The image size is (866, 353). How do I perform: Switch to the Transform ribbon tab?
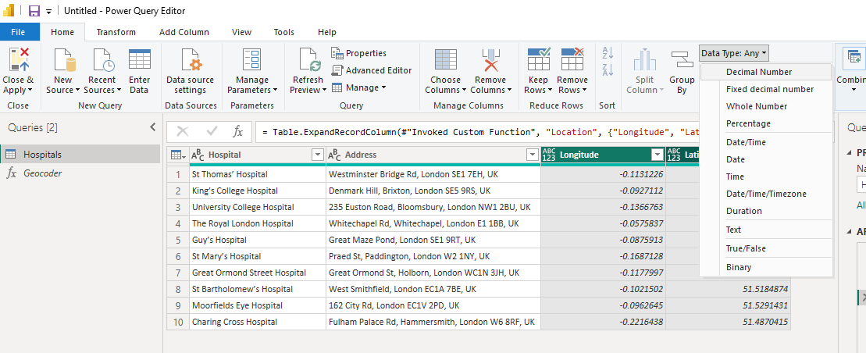(x=116, y=32)
